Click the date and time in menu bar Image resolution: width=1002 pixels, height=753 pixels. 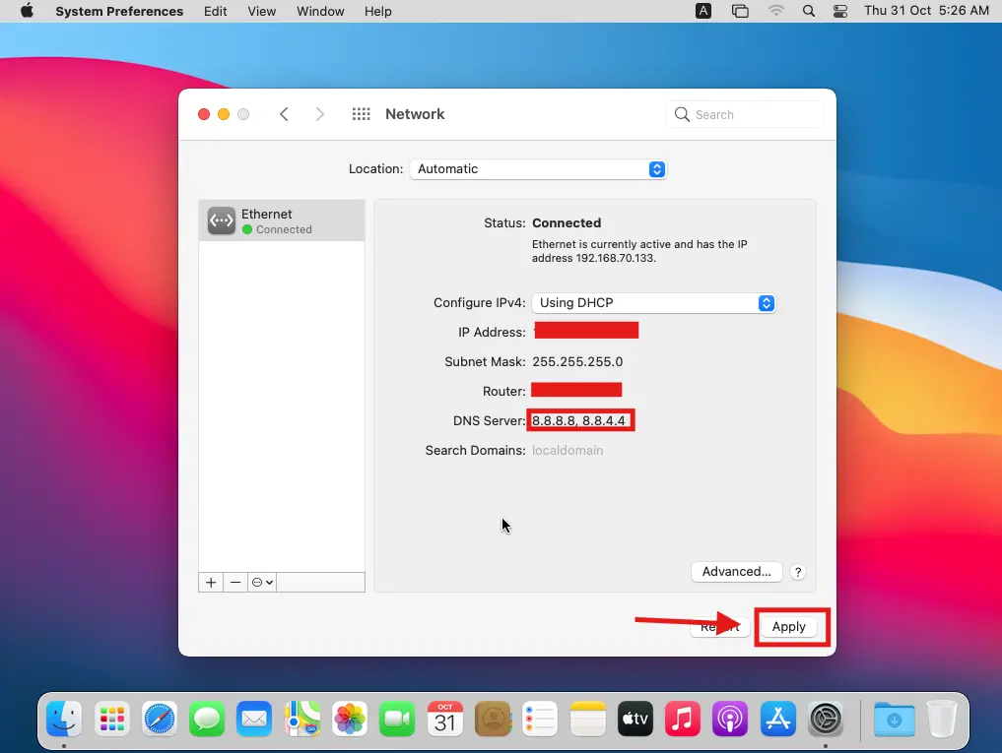tap(926, 11)
